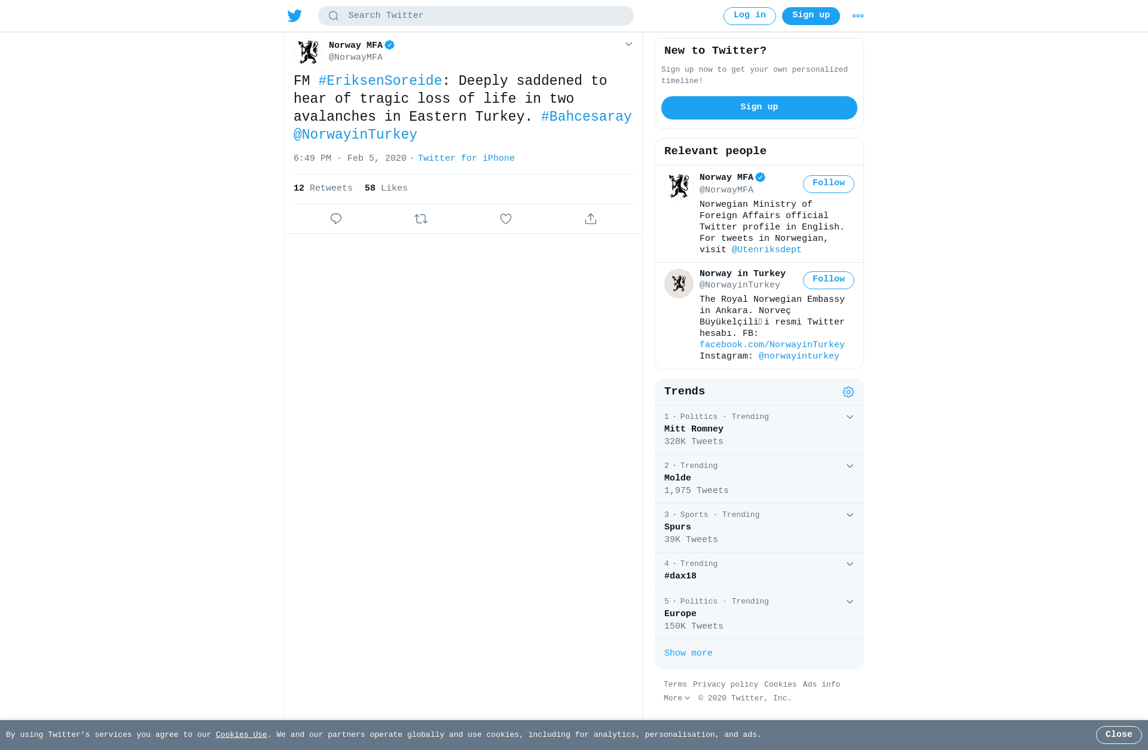Reply to the tweet via speech bubble icon
Image resolution: width=1148 pixels, height=750 pixels.
(x=336, y=219)
